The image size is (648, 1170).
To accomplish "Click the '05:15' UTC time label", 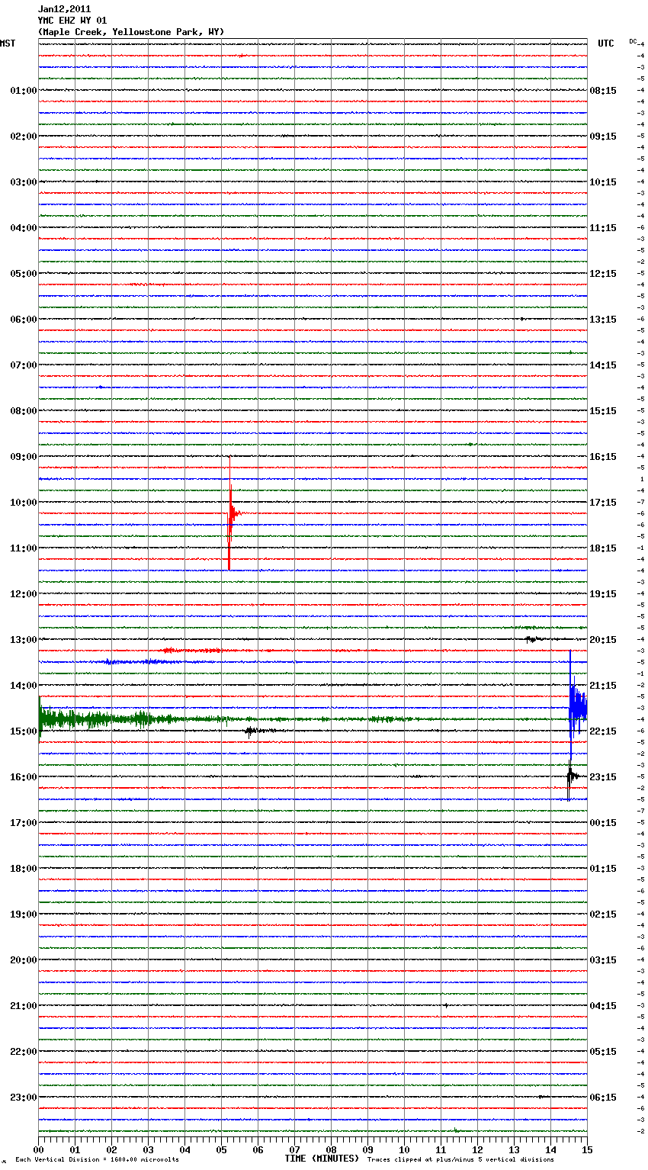I will (603, 1052).
